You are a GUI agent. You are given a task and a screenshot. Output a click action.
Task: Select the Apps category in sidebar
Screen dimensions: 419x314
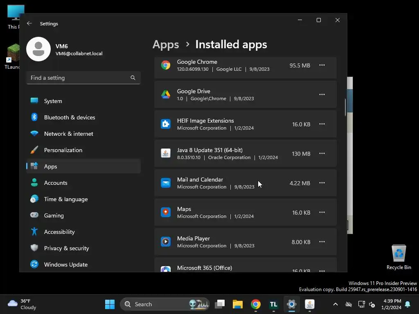coord(83,166)
